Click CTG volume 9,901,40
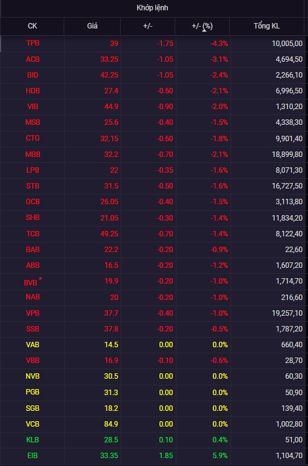Viewport: 308px width, 466px height. tap(289, 138)
